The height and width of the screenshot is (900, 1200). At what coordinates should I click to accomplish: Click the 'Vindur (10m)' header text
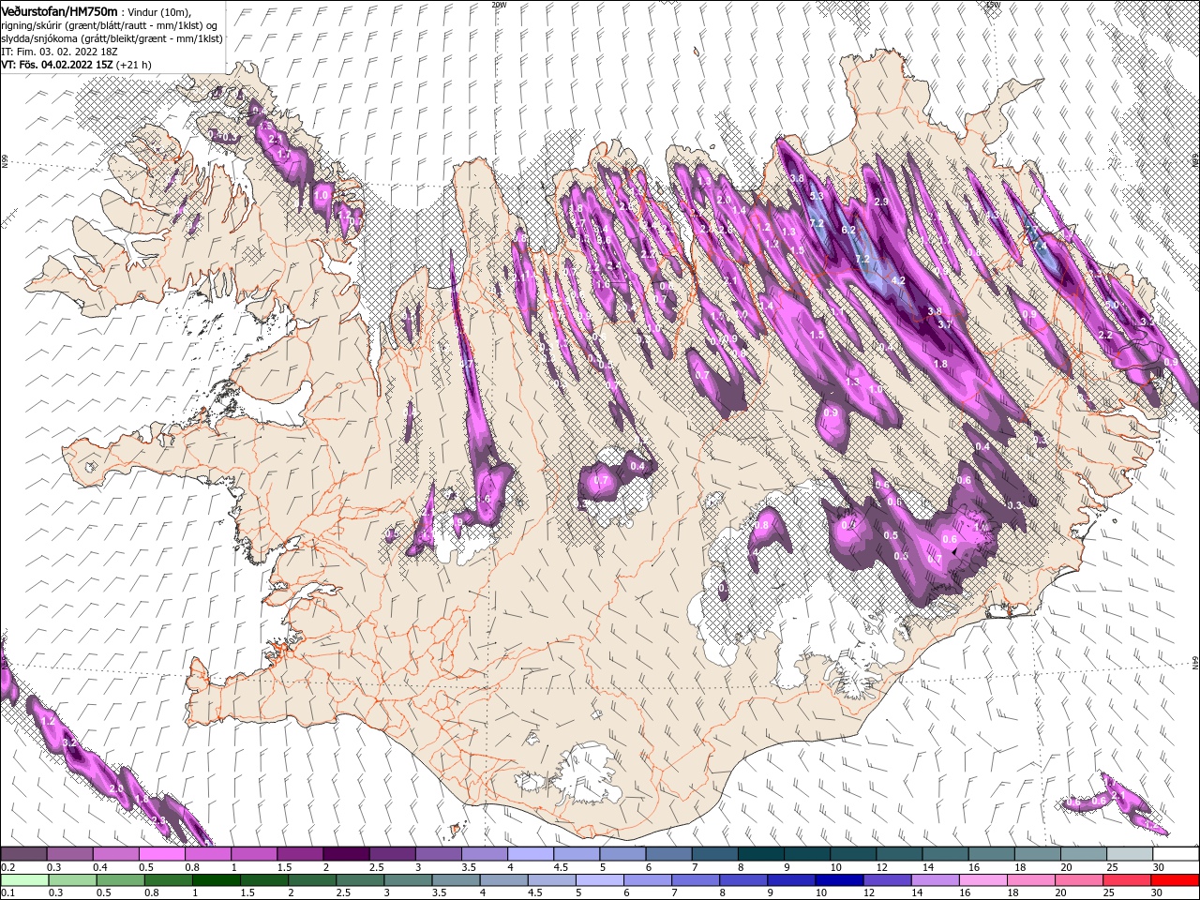click(x=159, y=11)
